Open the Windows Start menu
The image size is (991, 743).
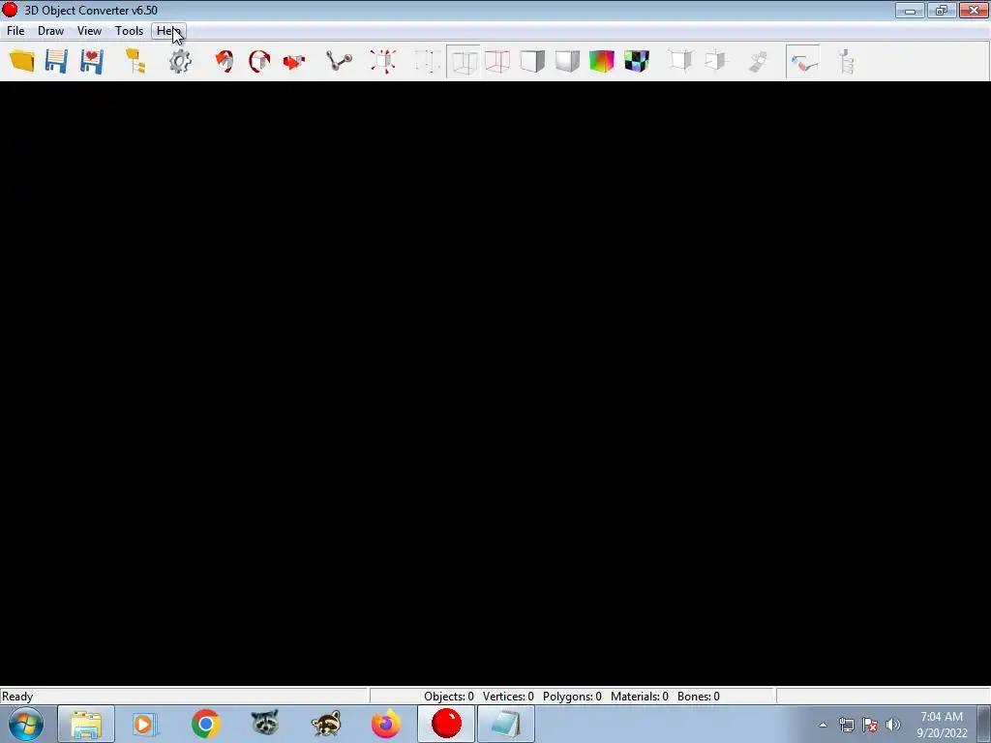(26, 724)
